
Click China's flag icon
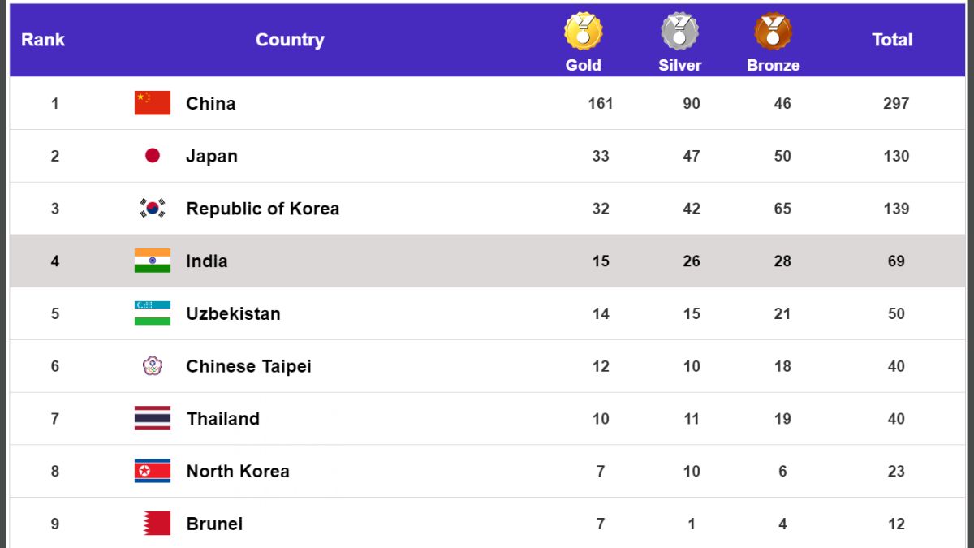click(x=153, y=103)
